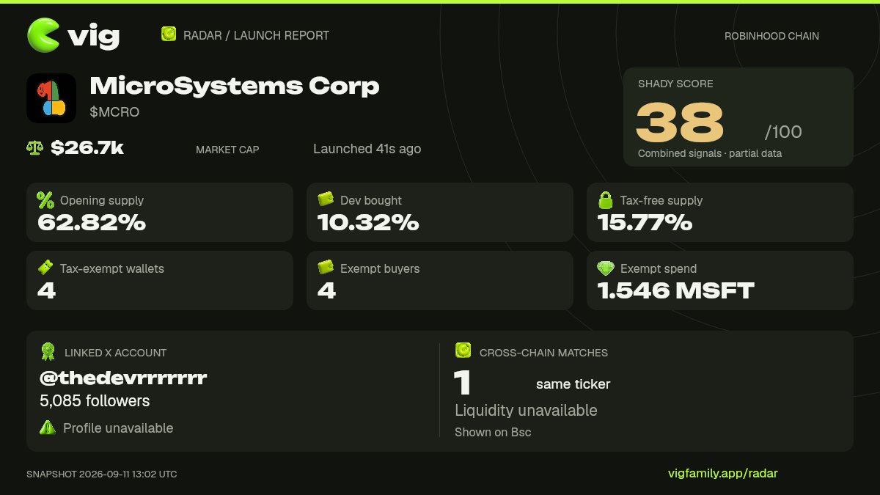Click the SNAPSHOT 2026-09-11 13:02 UTC timestamp

102,474
